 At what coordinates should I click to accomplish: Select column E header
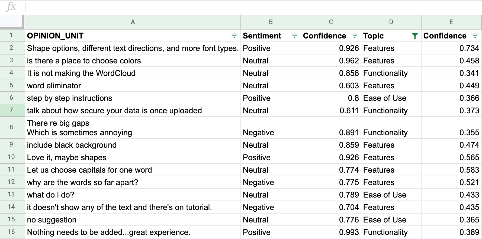coord(451,22)
